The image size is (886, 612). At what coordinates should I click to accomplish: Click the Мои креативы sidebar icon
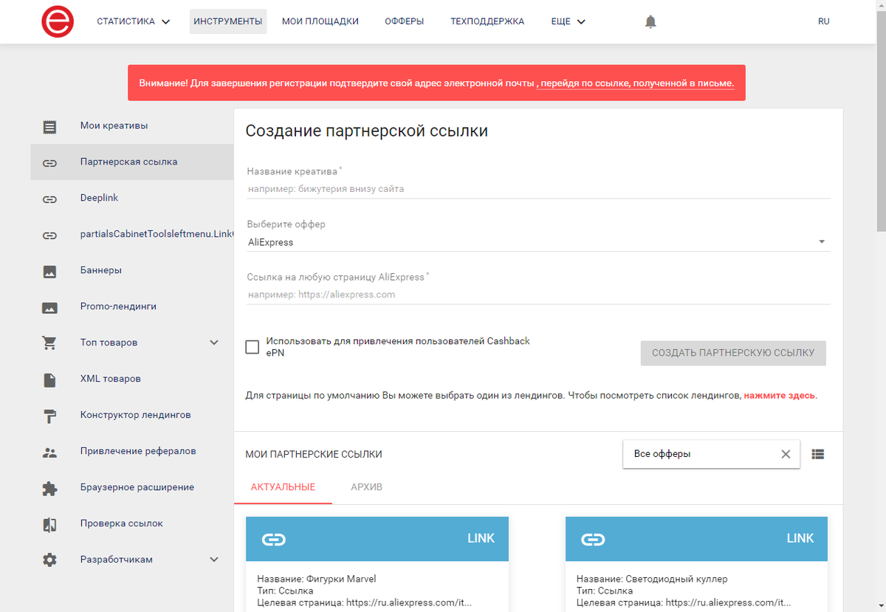[x=49, y=126]
